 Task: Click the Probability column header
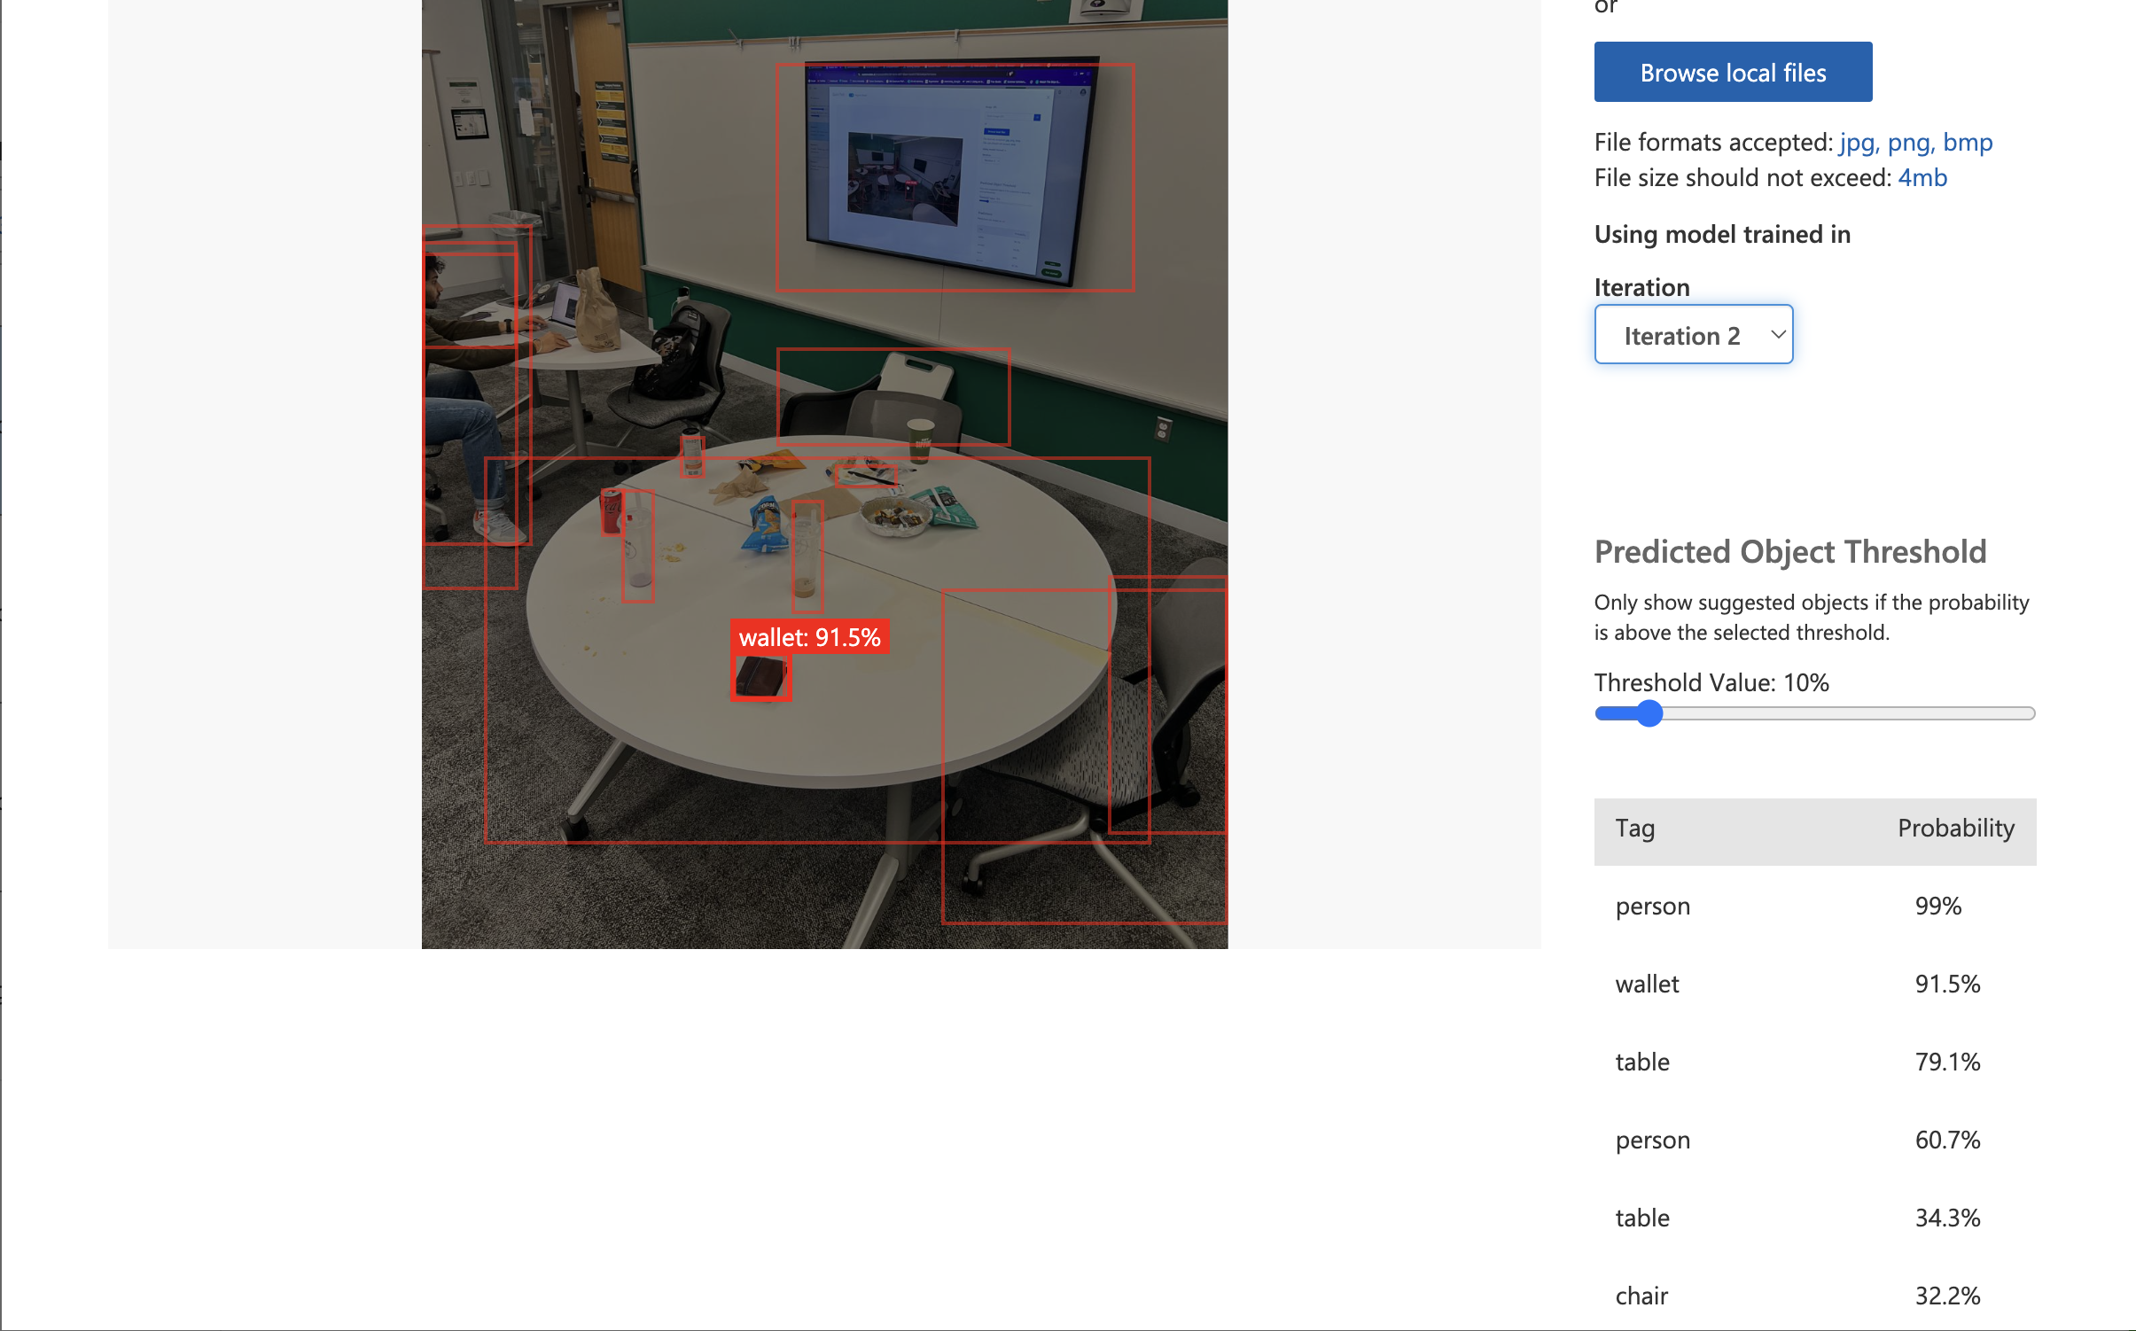(1955, 829)
